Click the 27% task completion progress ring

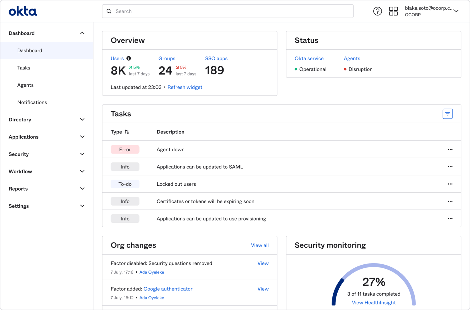(x=373, y=283)
